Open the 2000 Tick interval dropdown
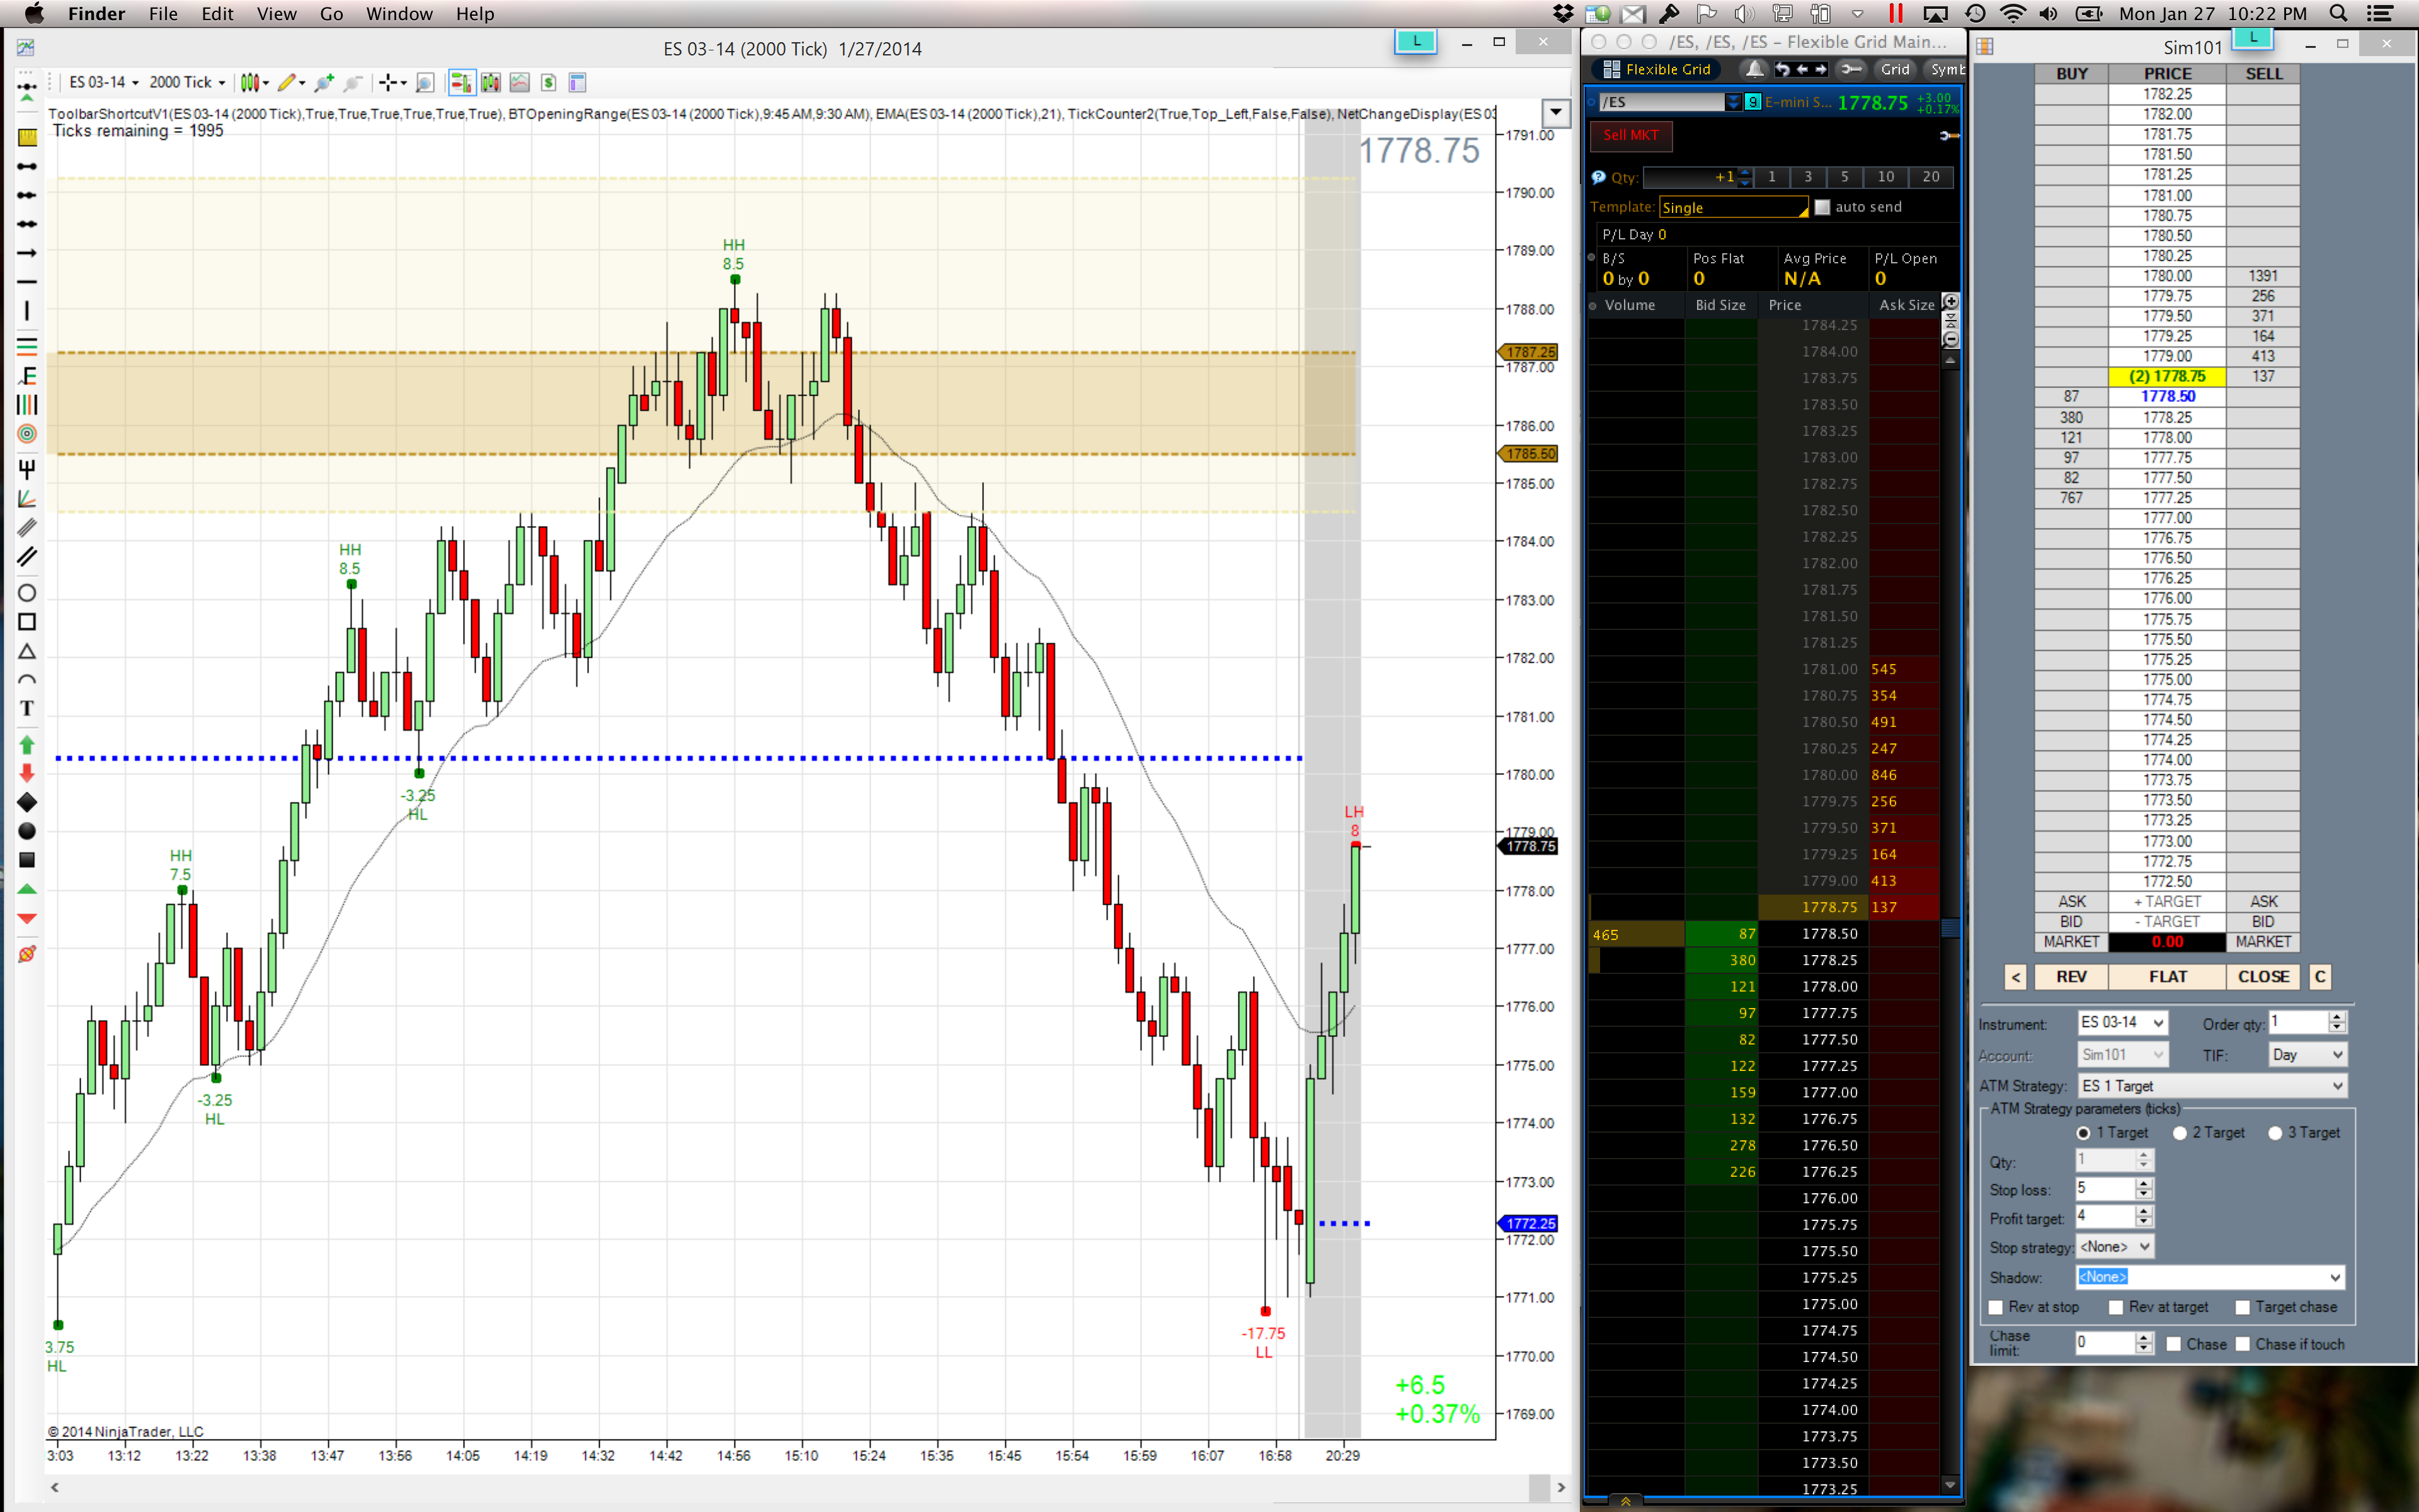Image resolution: width=2419 pixels, height=1512 pixels. (x=187, y=83)
